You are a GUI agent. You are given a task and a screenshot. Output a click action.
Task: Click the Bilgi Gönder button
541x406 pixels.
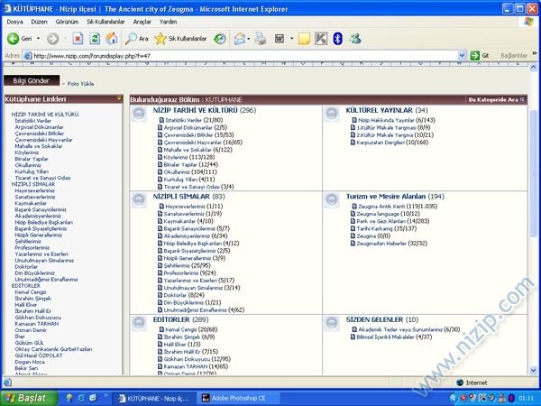(32, 81)
